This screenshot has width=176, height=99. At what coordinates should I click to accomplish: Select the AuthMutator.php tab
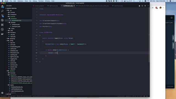tap(68, 6)
